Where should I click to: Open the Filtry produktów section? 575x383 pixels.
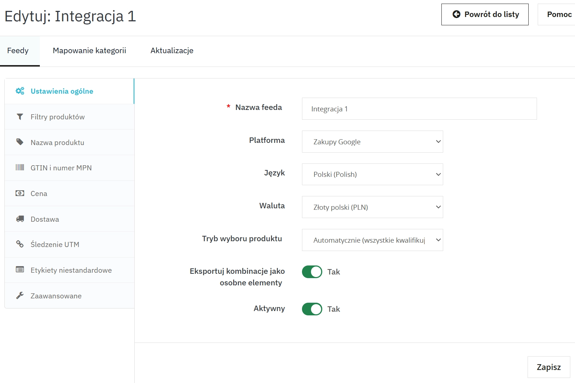(69, 117)
